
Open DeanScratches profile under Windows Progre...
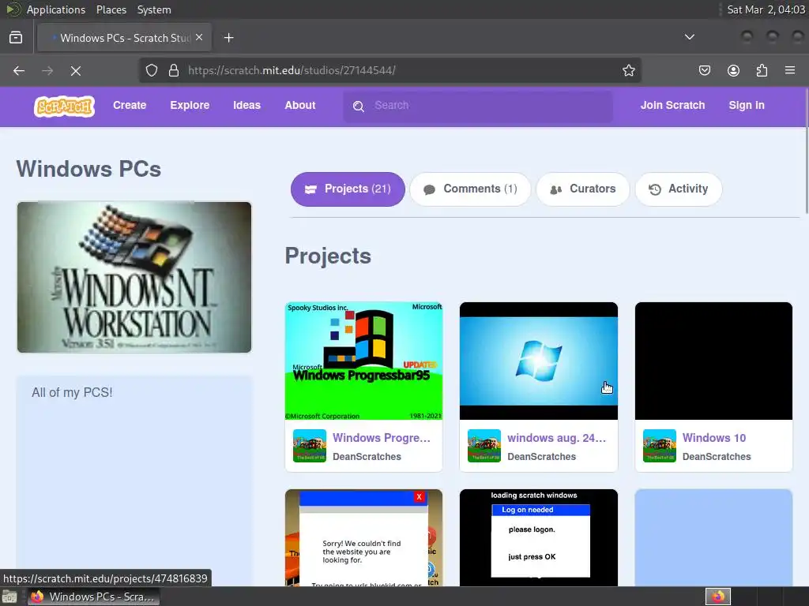(x=367, y=457)
